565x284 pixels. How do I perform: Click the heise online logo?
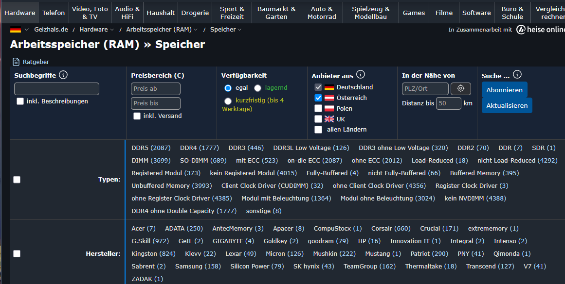540,30
